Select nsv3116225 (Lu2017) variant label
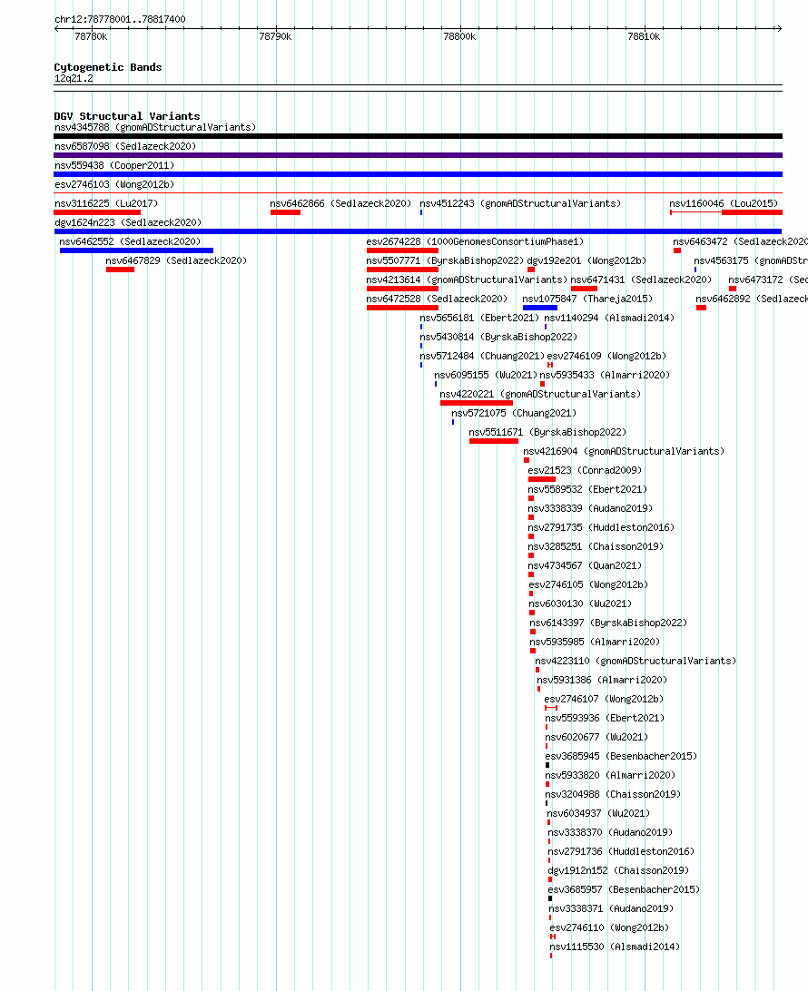The height and width of the screenshot is (991, 808). [x=106, y=203]
